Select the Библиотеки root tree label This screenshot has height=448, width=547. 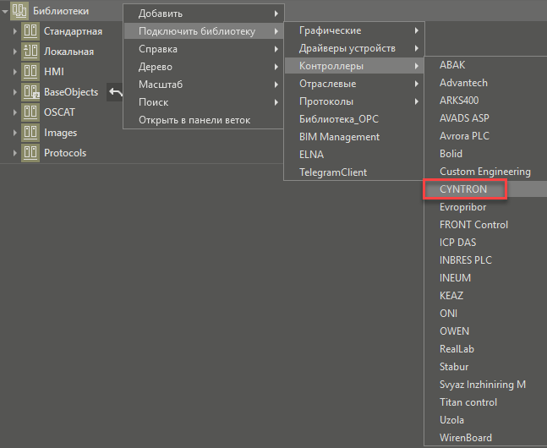pos(61,11)
